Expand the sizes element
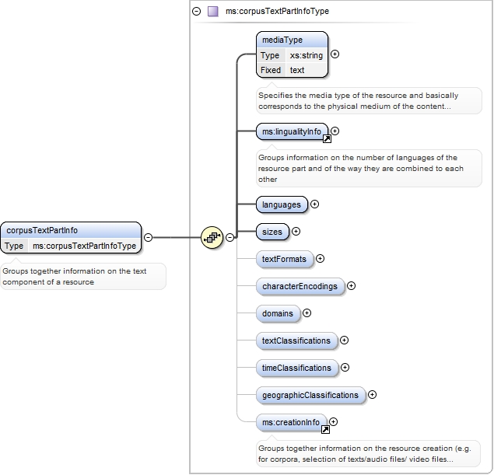This screenshot has height=475, width=494. (x=296, y=232)
